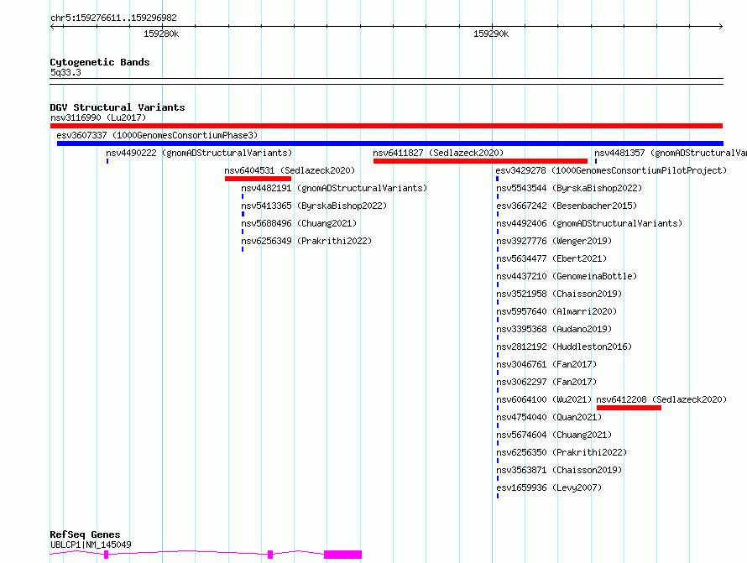Image resolution: width=747 pixels, height=563 pixels.
Task: Select the esv3607337 blue variant bar
Action: click(389, 143)
